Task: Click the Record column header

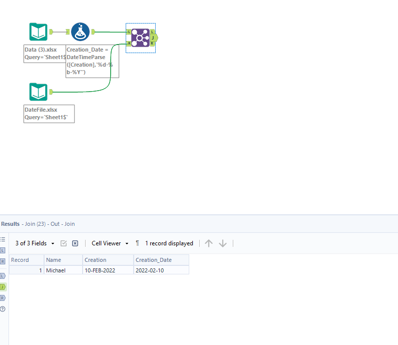Action: point(27,260)
